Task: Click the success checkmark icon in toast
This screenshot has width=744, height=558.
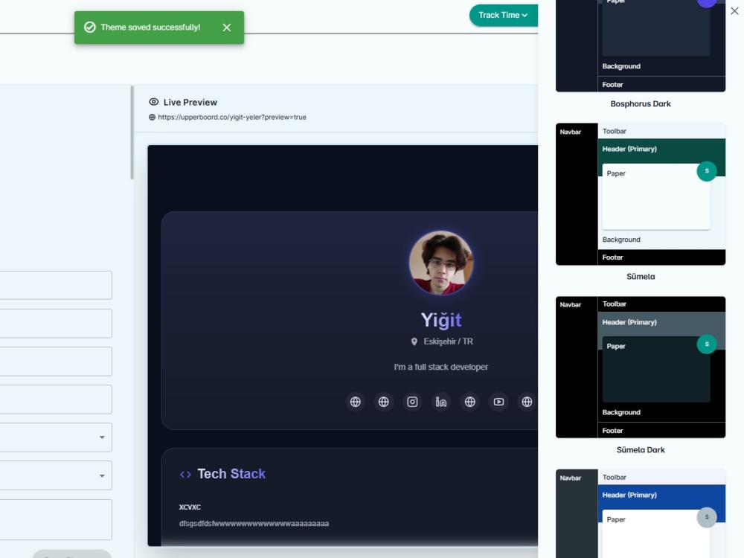Action: tap(90, 28)
